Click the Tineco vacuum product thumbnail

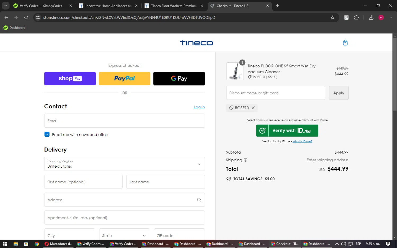coord(235,71)
